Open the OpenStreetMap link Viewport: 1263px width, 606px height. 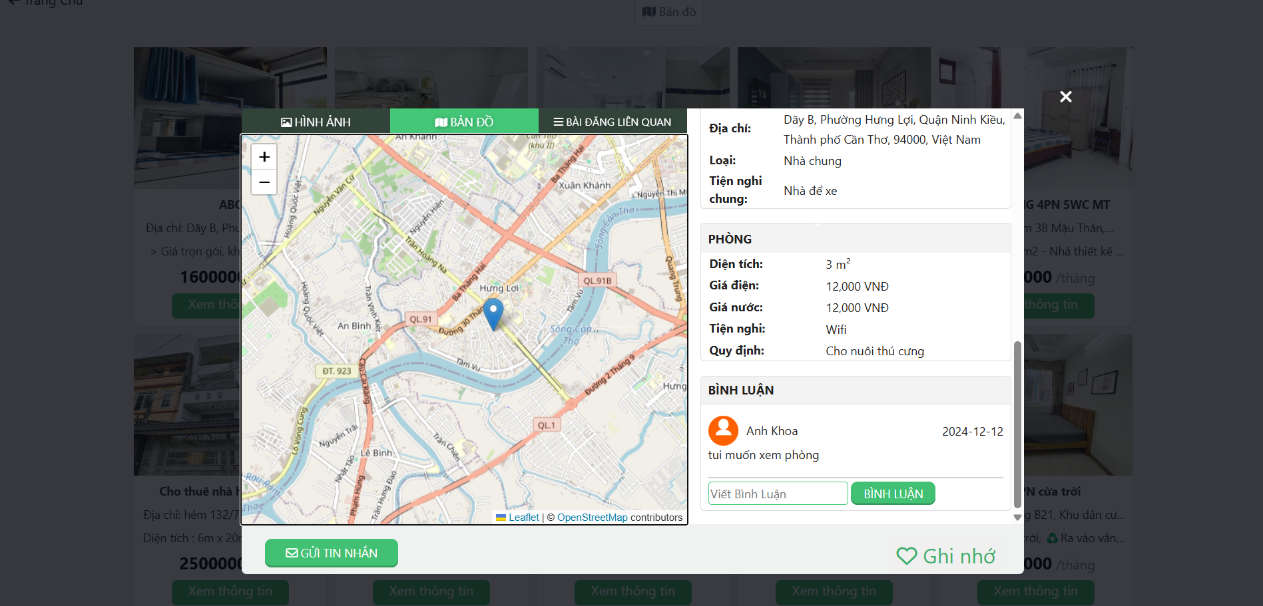coord(593,518)
